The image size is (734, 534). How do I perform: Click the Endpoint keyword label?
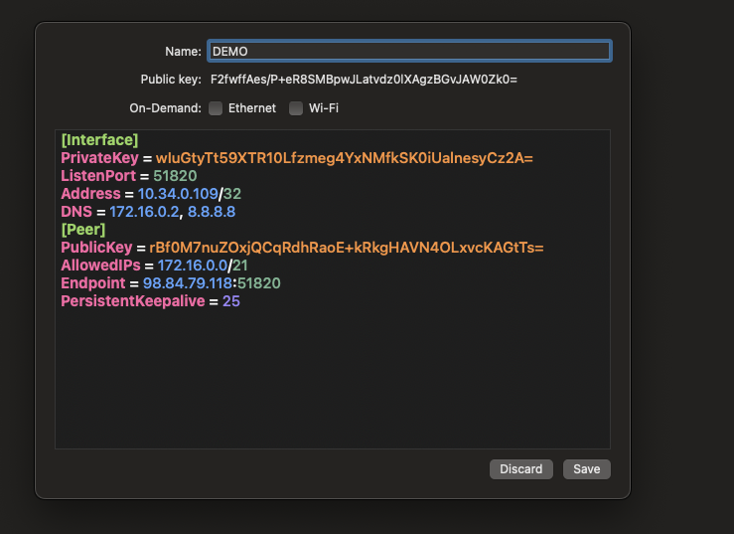pos(93,283)
